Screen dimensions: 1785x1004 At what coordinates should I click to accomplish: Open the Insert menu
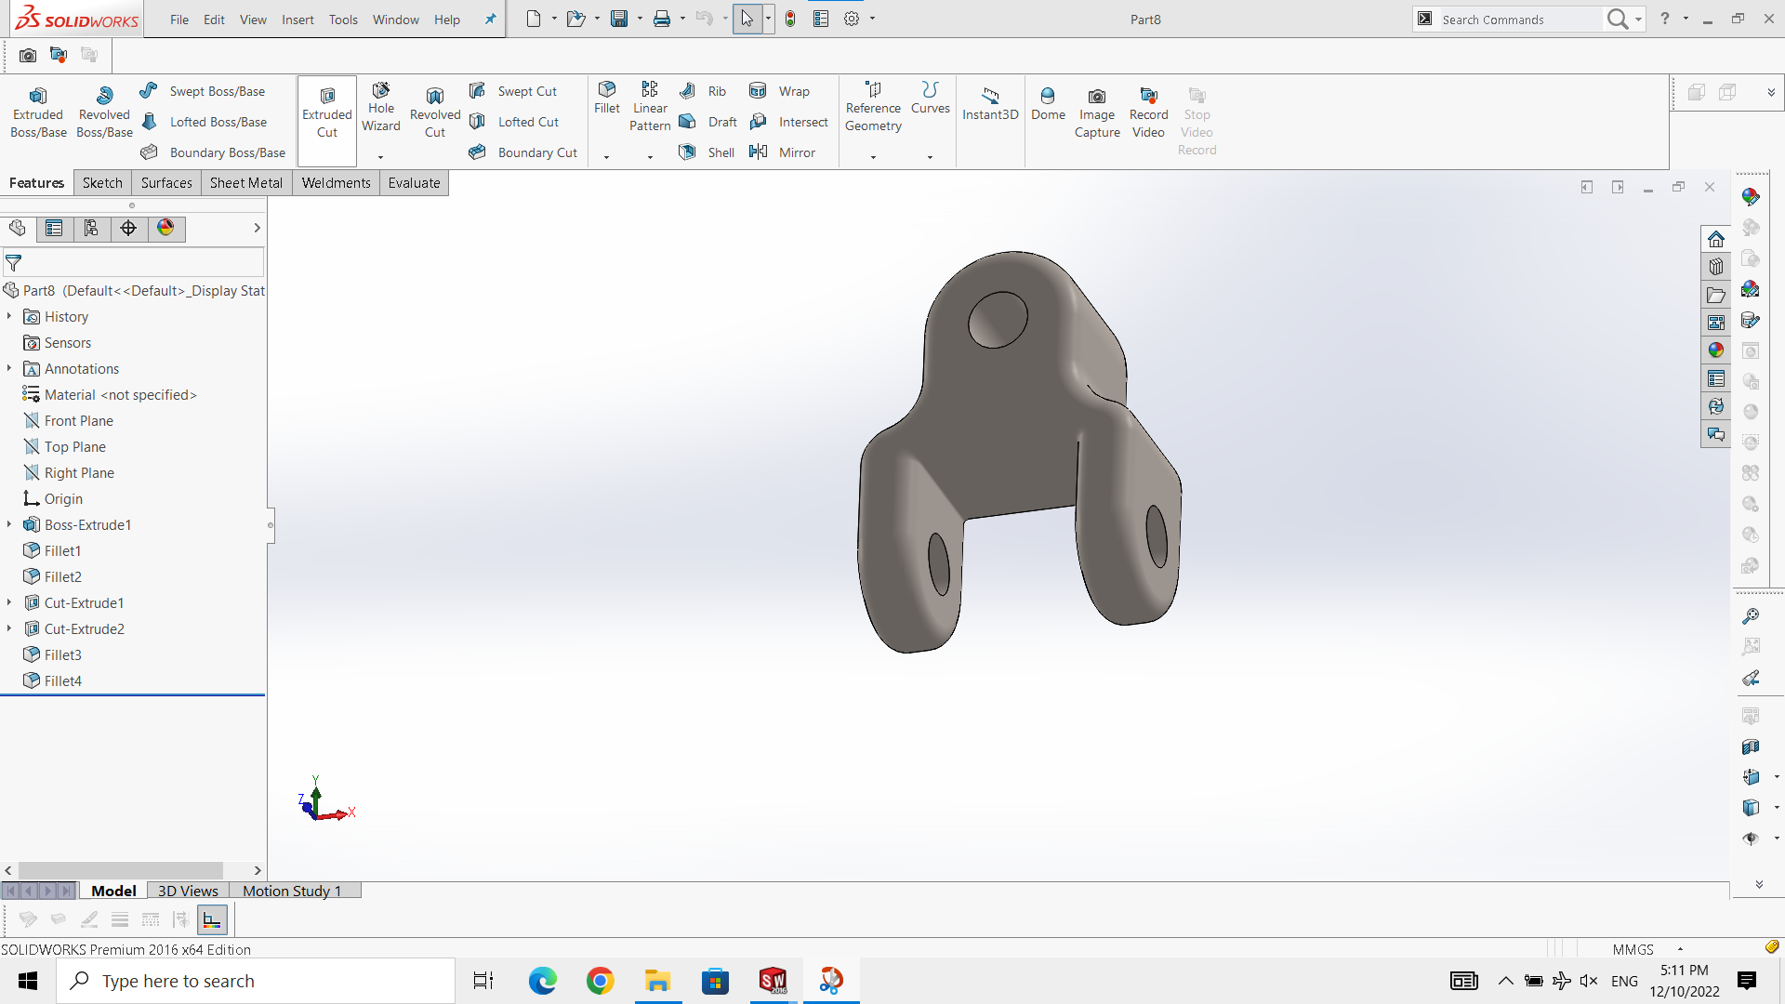(297, 20)
